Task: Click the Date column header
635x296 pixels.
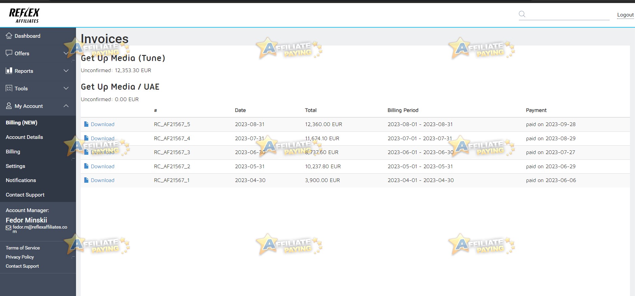Action: point(240,110)
